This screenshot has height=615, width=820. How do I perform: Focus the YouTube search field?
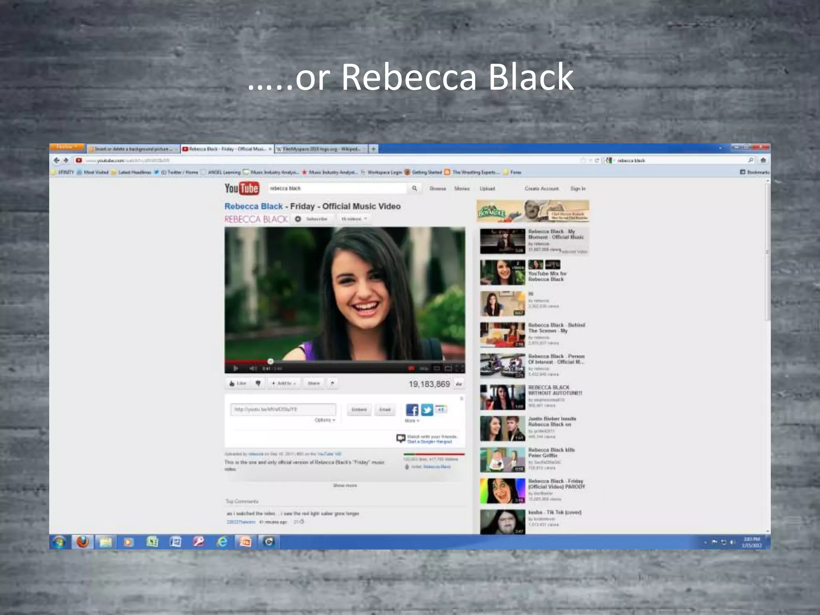[337, 188]
